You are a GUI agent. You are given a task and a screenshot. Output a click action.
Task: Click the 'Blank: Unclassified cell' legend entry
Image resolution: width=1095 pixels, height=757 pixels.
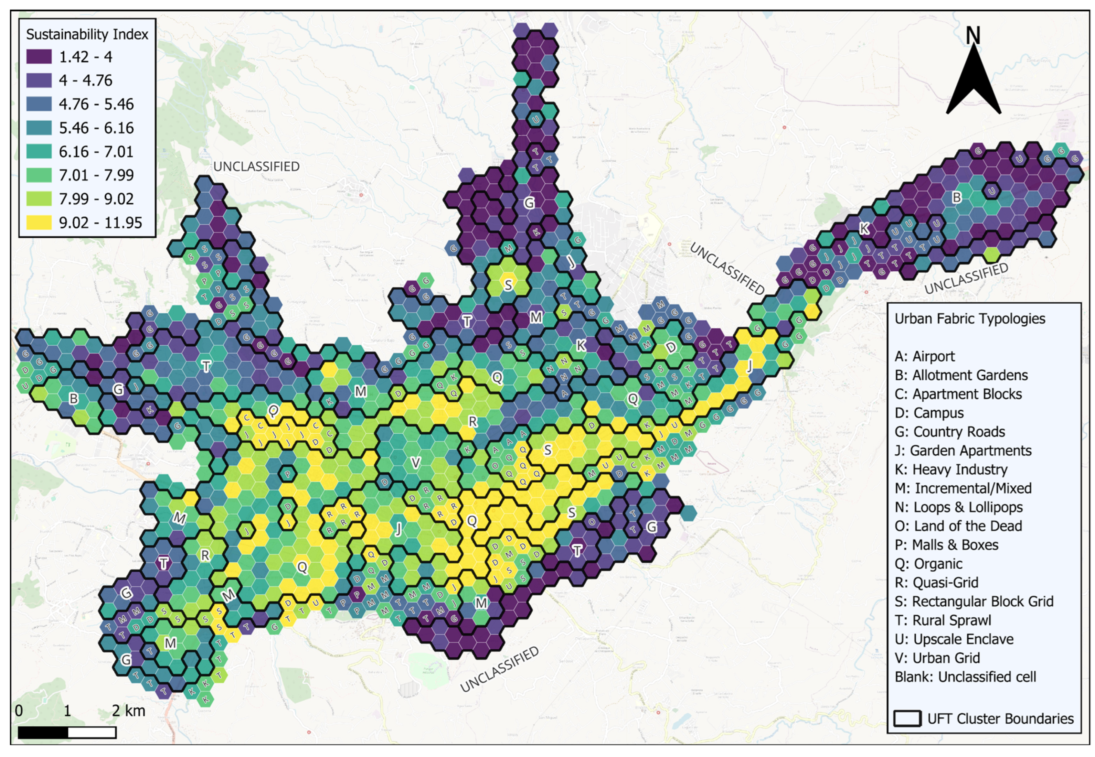(x=965, y=677)
